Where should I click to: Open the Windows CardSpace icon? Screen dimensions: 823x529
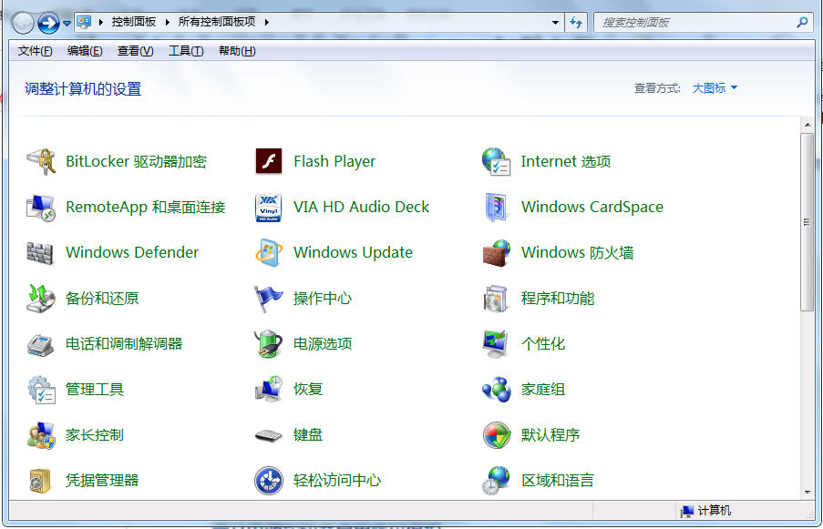click(x=496, y=207)
